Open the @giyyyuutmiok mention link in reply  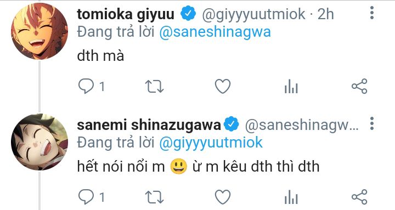(x=211, y=143)
